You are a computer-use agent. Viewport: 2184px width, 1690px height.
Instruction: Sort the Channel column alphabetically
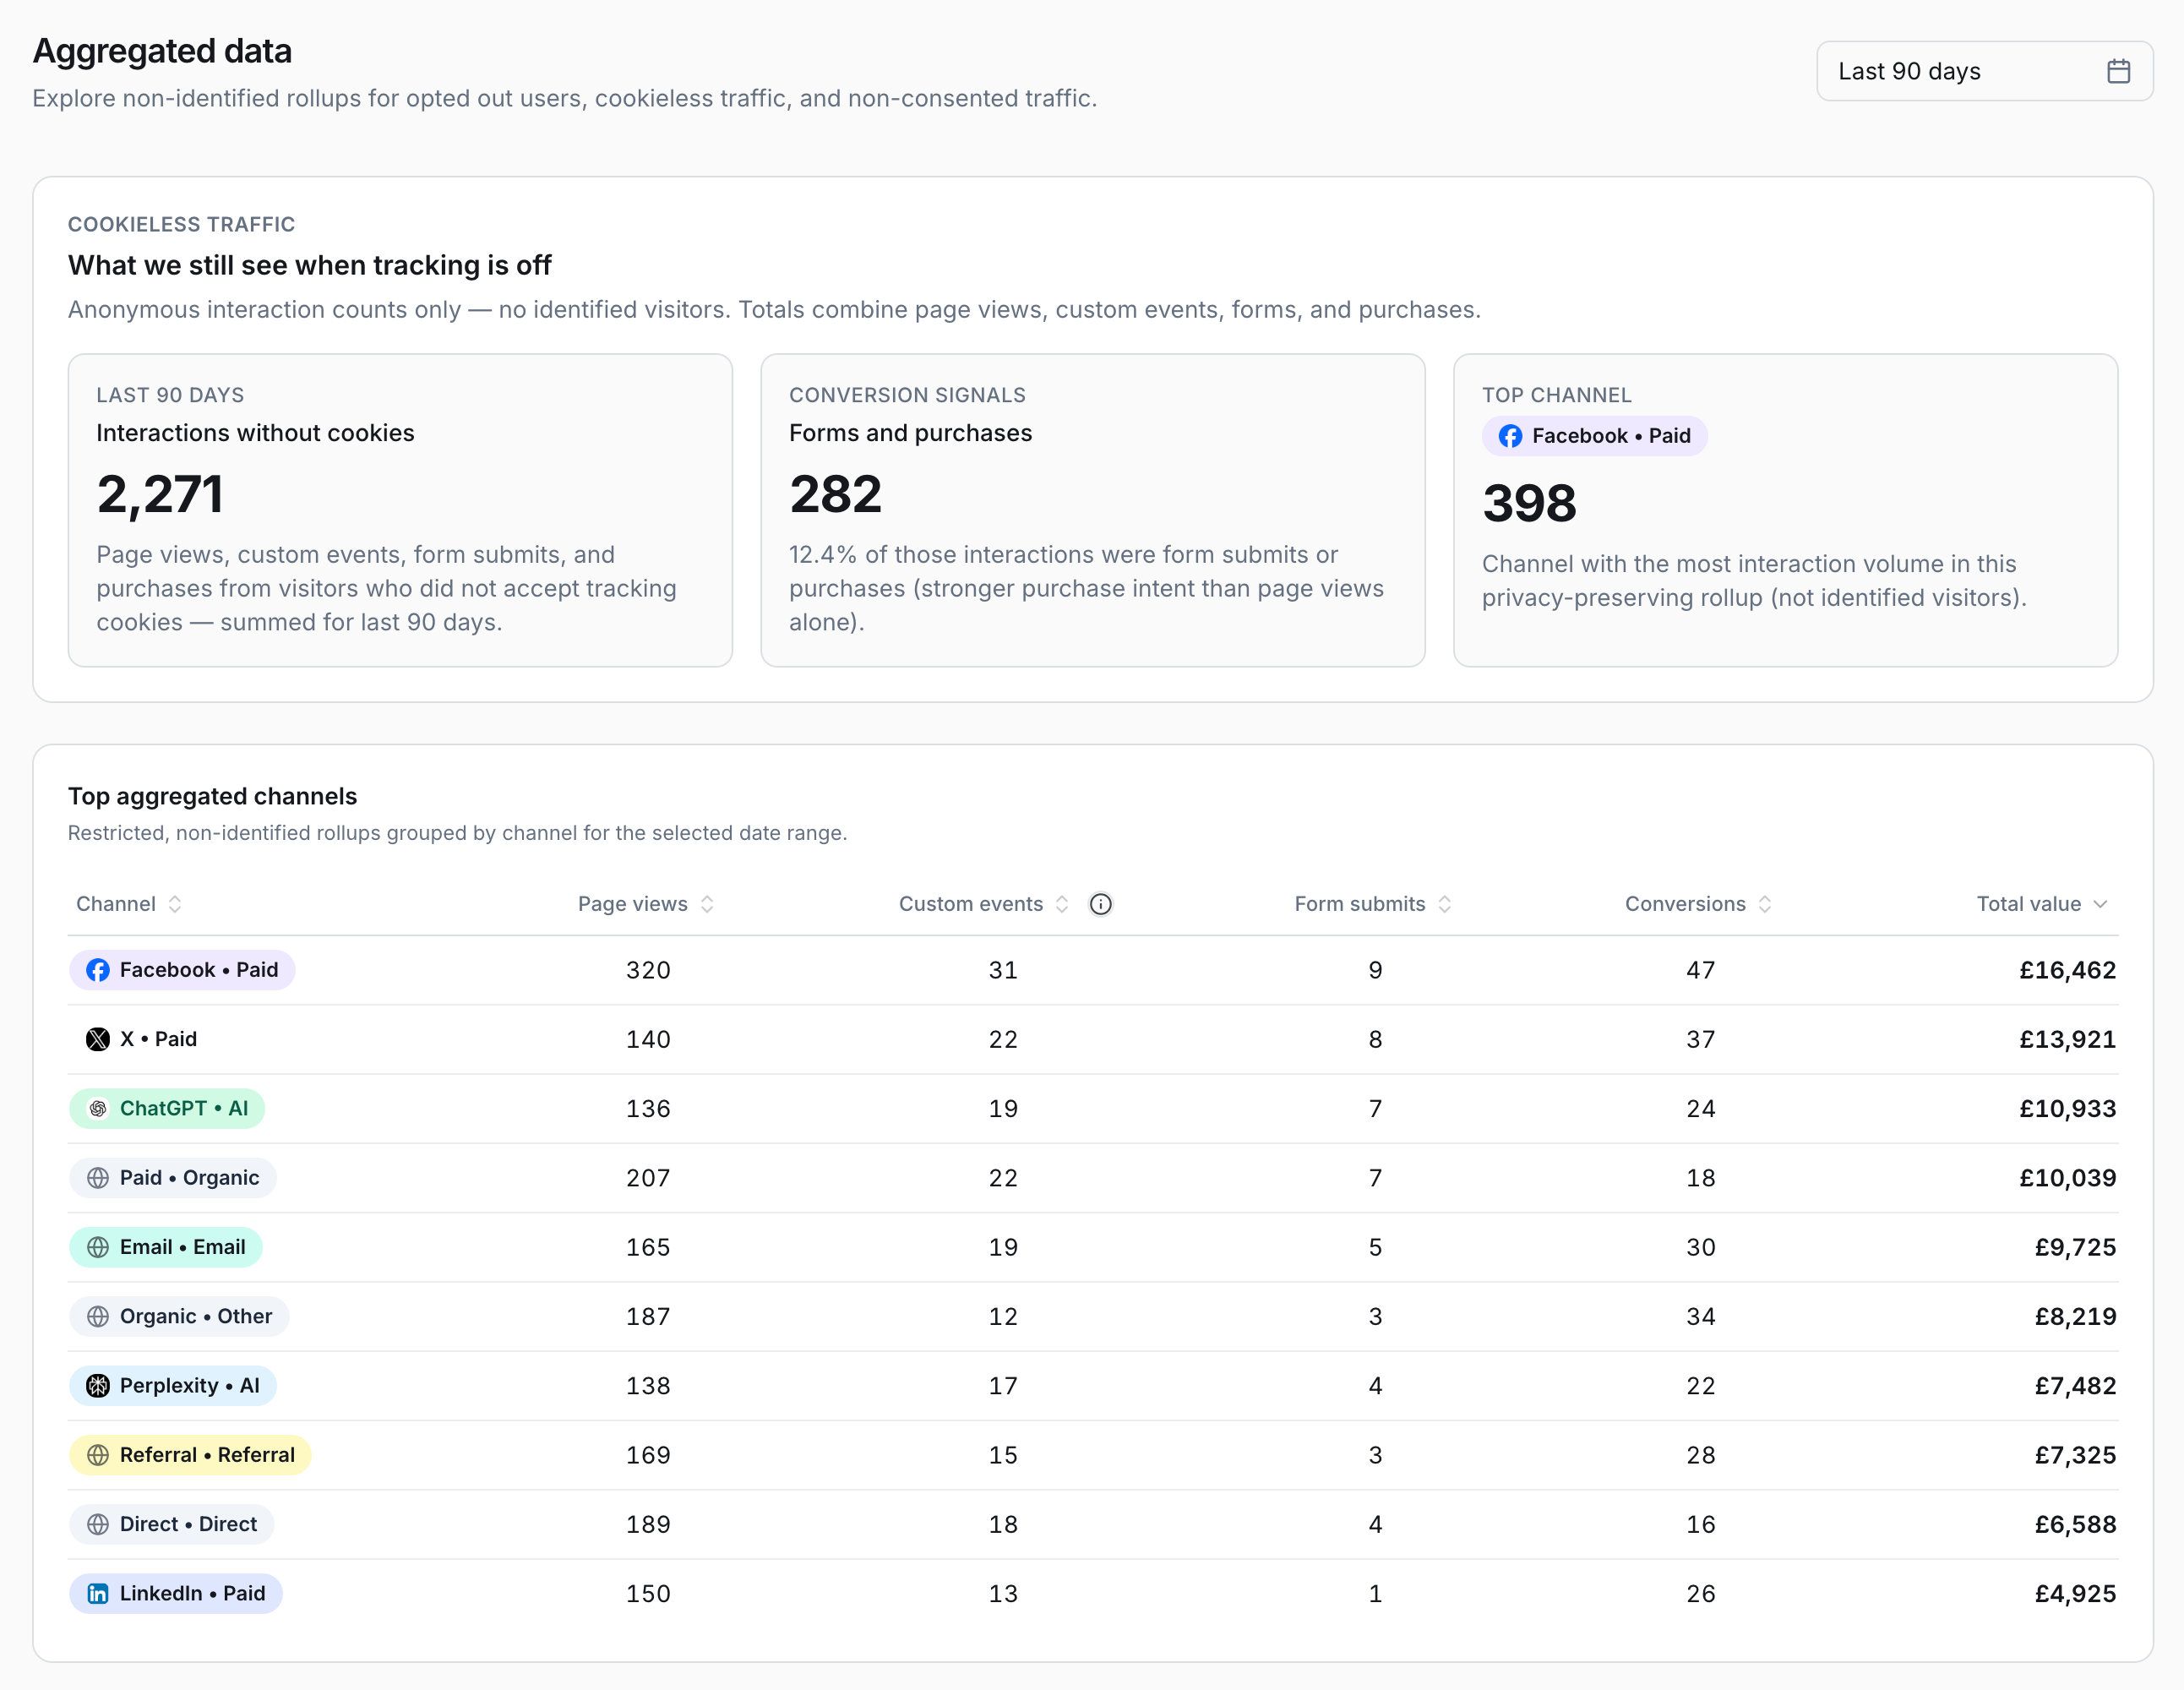[175, 904]
